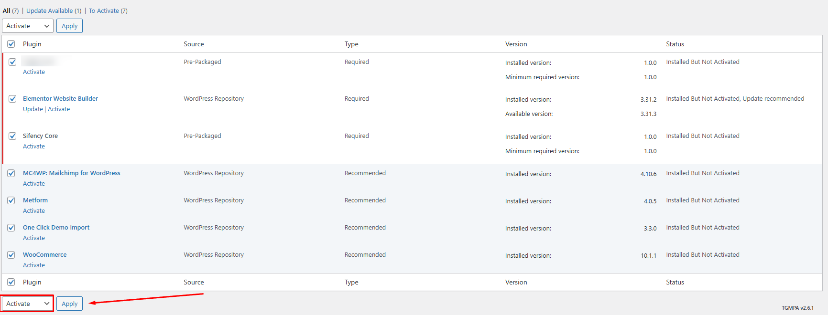
Task: Toggle the One Click Demo Import checkbox
Action: tap(11, 228)
